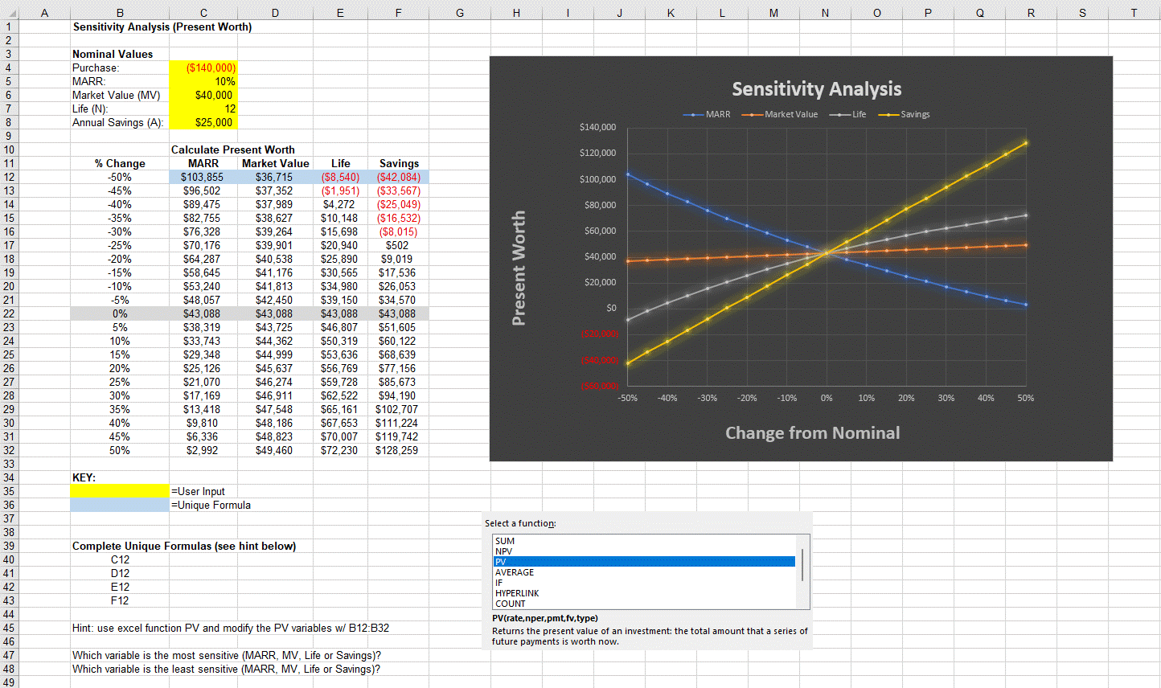
Task: Click the MARR input cell showing 10%
Action: pos(203,81)
